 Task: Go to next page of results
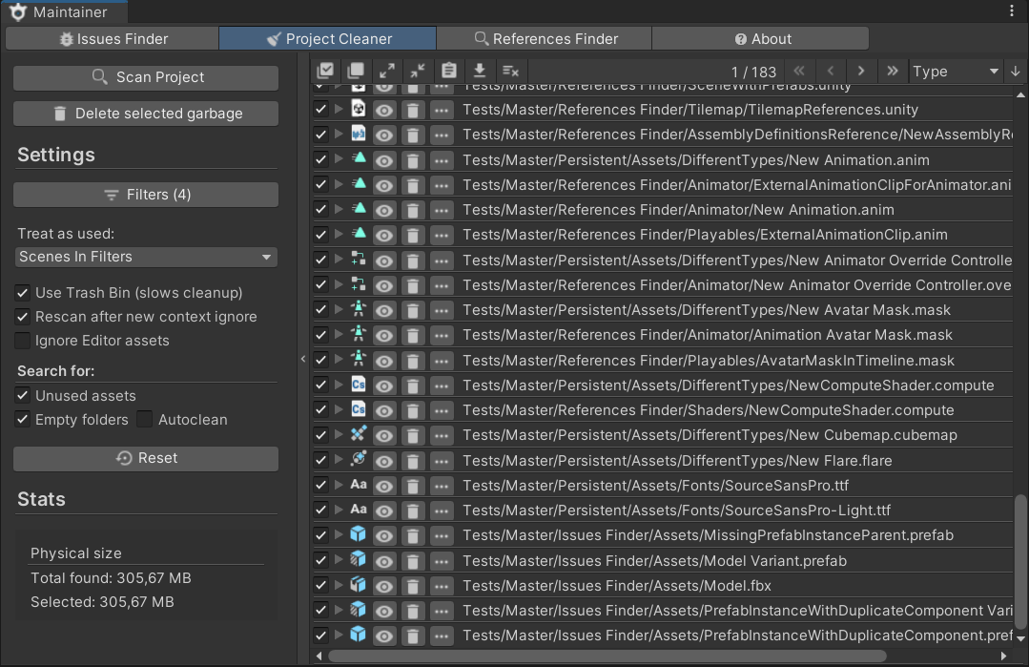click(x=861, y=71)
